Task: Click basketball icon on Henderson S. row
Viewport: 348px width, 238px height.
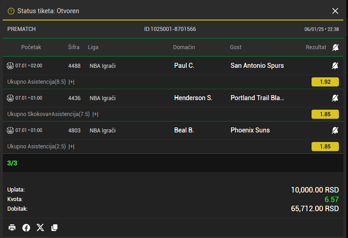Action: [10, 98]
